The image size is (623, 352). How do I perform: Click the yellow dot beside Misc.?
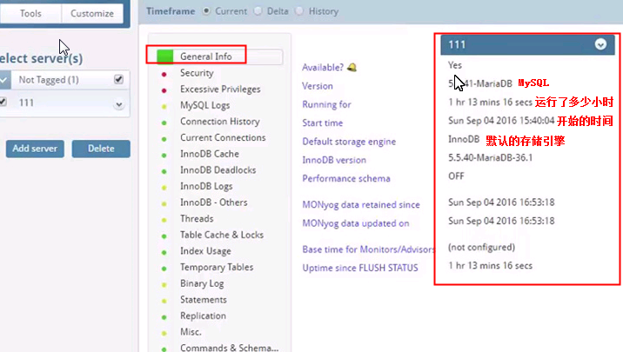164,334
